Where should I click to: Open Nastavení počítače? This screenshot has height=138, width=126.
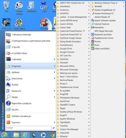(x=108, y=34)
